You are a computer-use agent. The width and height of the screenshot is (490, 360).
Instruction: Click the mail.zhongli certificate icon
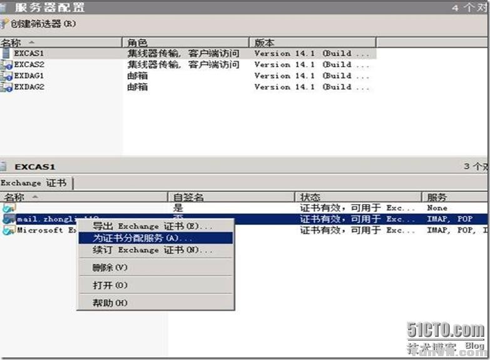(9, 219)
